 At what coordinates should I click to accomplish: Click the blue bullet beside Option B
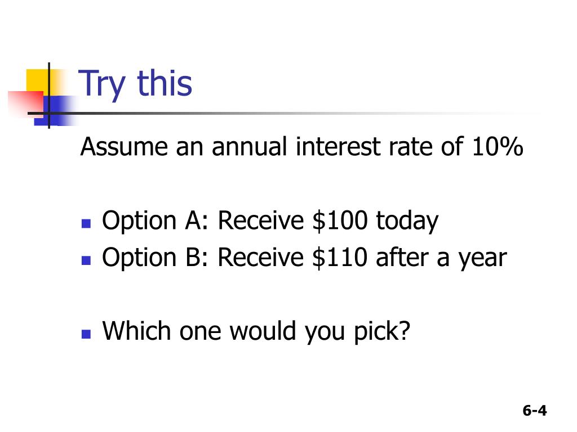click(86, 260)
